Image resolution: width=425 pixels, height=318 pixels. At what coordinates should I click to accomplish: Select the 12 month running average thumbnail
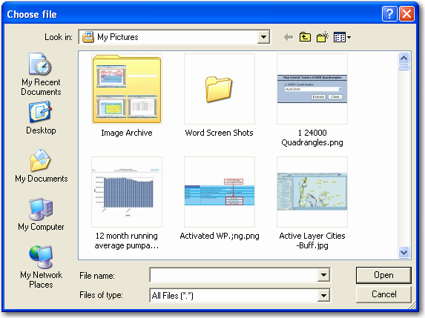[127, 192]
